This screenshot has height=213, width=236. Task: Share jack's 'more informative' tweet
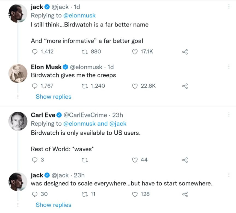(185, 52)
